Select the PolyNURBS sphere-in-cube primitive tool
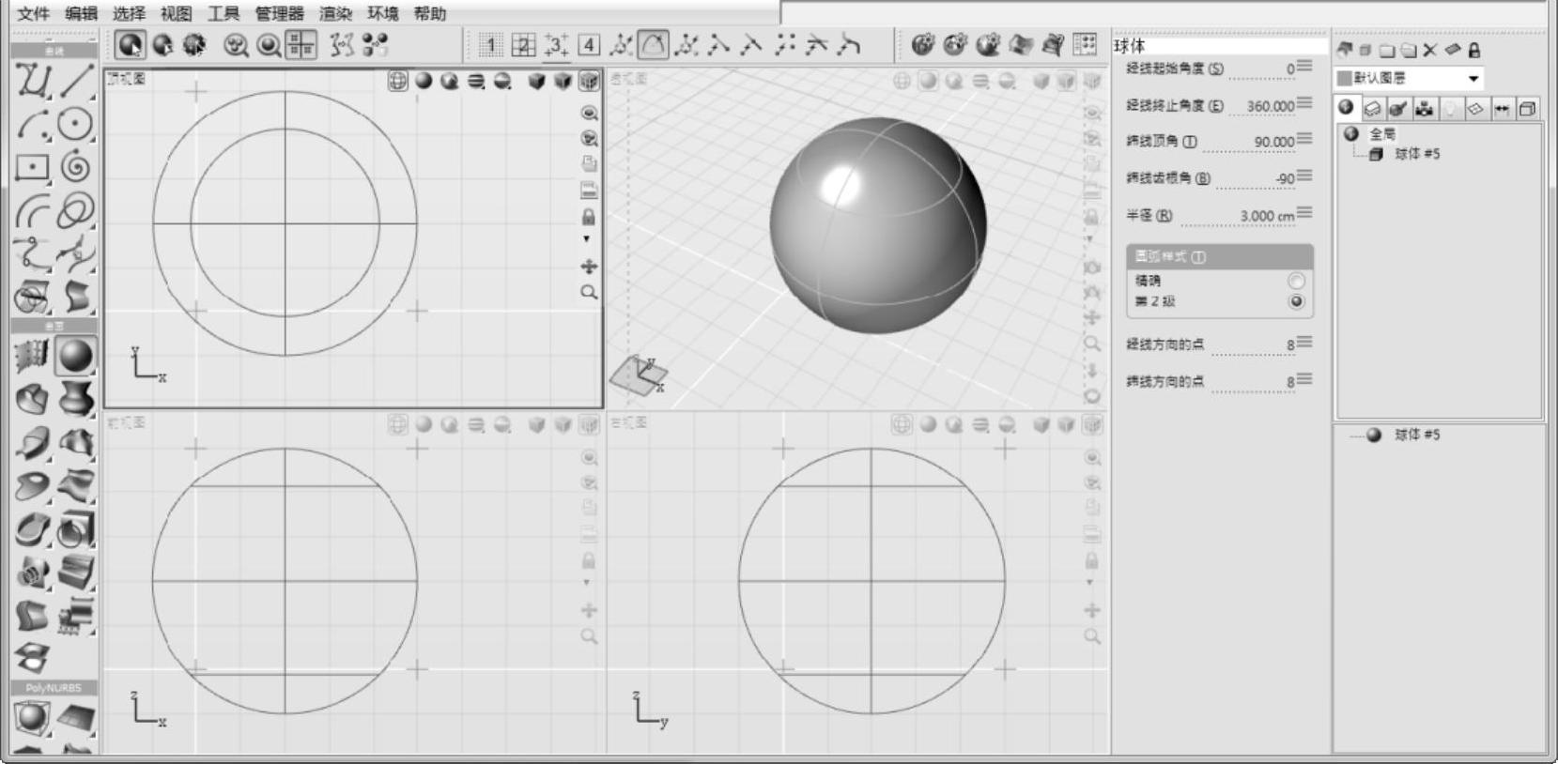 click(32, 718)
